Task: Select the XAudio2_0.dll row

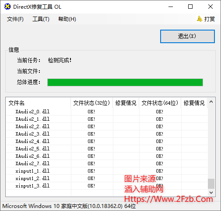Action: coord(107,112)
